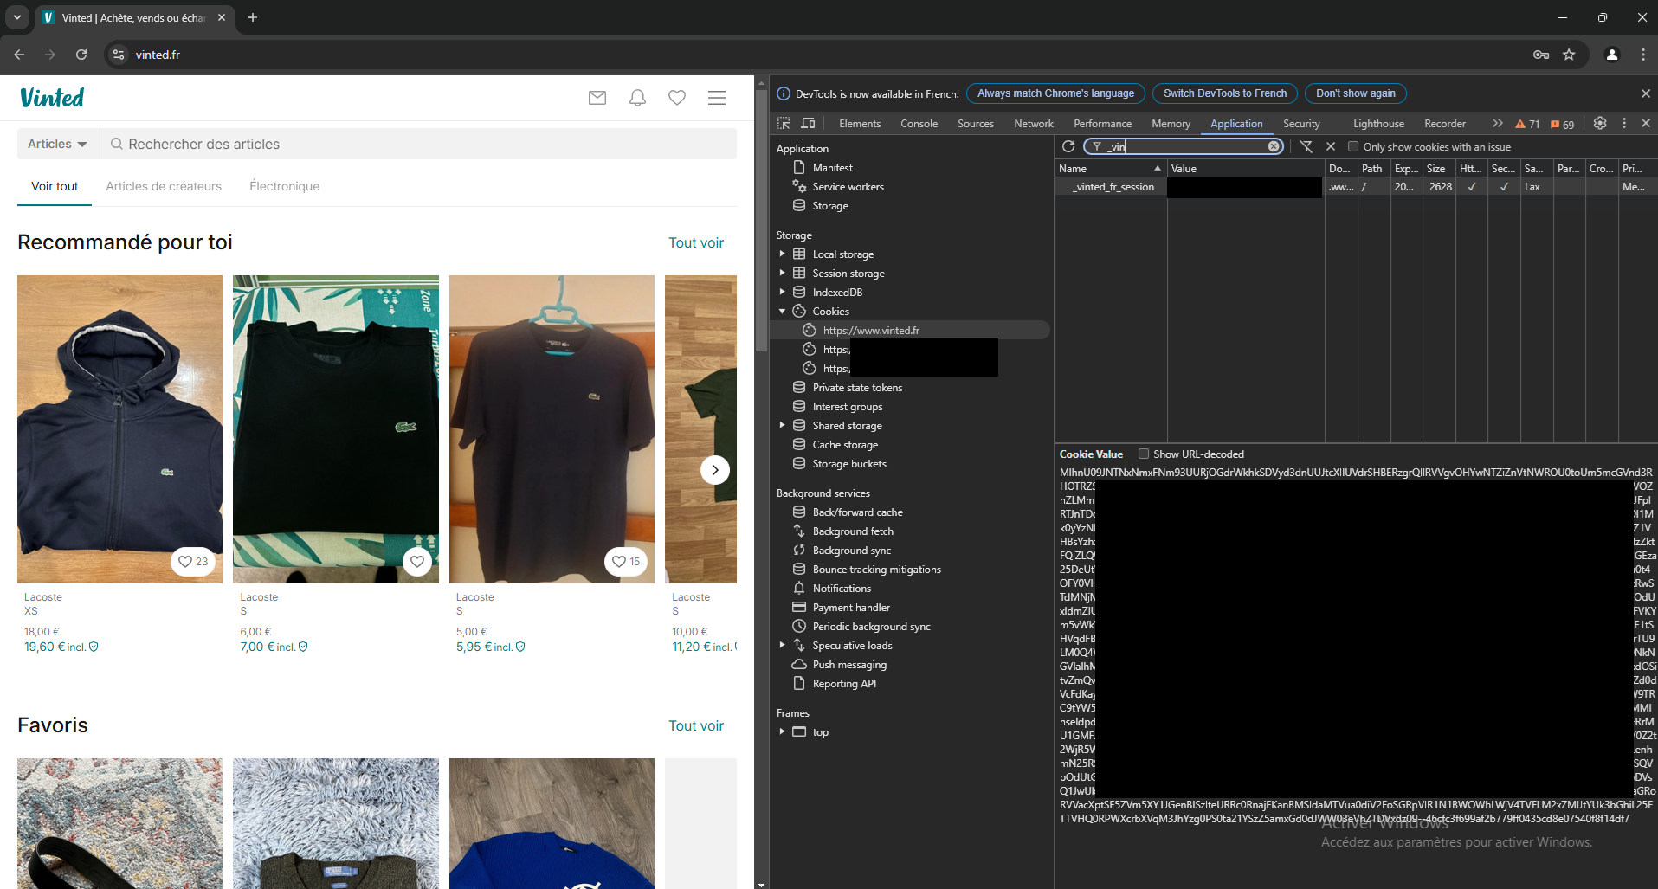Click Switch DevTools to French
Viewport: 1658px width, 889px height.
click(1225, 93)
